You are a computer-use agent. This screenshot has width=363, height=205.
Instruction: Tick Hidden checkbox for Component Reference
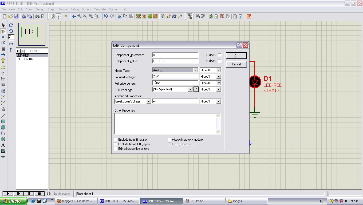[220, 55]
